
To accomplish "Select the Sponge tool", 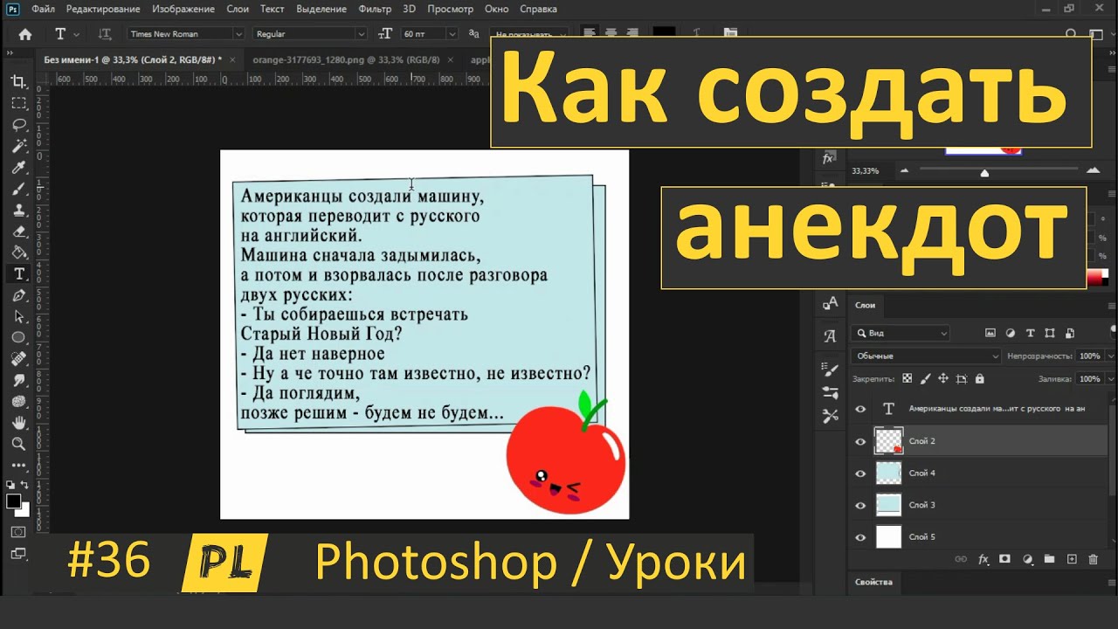I will click(x=18, y=401).
